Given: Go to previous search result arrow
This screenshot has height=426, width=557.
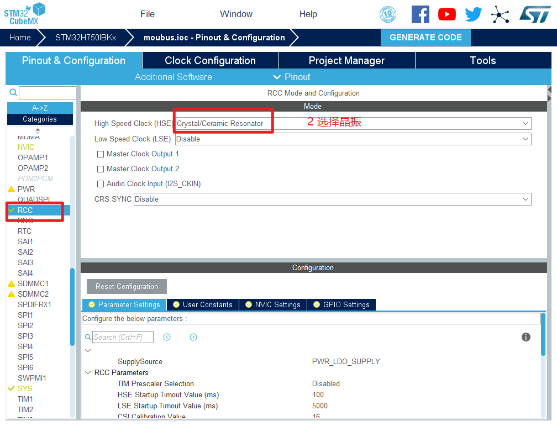Looking at the screenshot, I should (167, 337).
